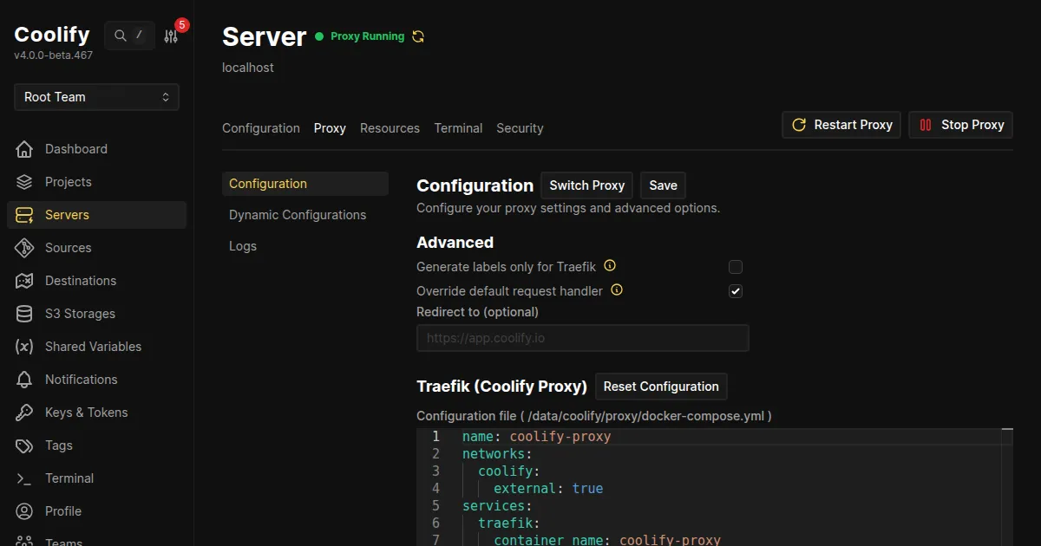
Task: Click the Keys & Tokens key icon
Action: tap(24, 413)
